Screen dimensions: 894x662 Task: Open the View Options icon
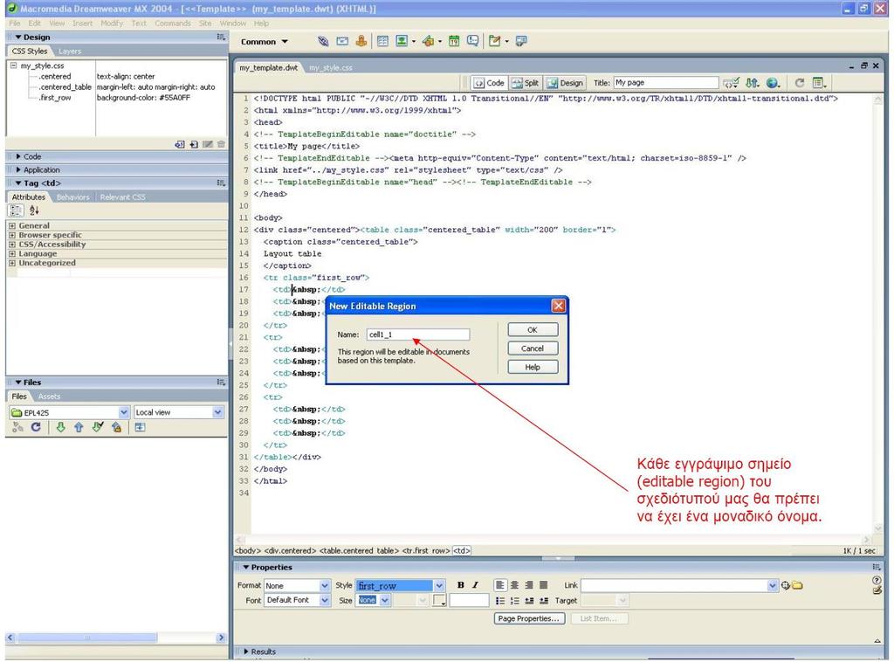point(819,83)
